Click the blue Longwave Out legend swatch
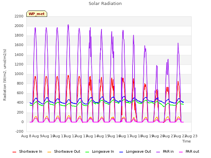This screenshot has height=158, width=211. (121, 152)
